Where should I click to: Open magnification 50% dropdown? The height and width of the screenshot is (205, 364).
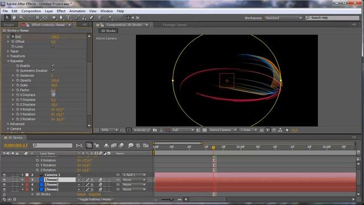(109, 130)
